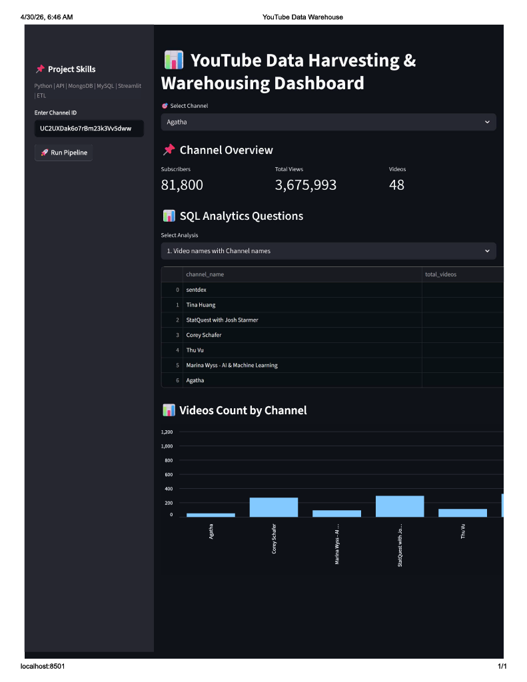Screen dimensions: 527x682
Task: Click the pushpin icon beside Channel Overview
Action: pos(169,150)
